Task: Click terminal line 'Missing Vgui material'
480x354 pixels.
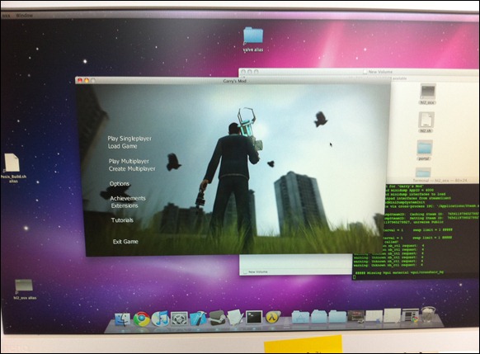Action: pos(399,272)
